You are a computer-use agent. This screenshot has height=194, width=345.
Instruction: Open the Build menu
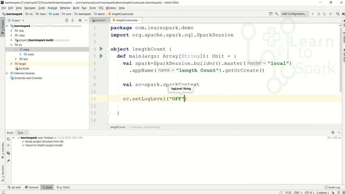(x=76, y=8)
